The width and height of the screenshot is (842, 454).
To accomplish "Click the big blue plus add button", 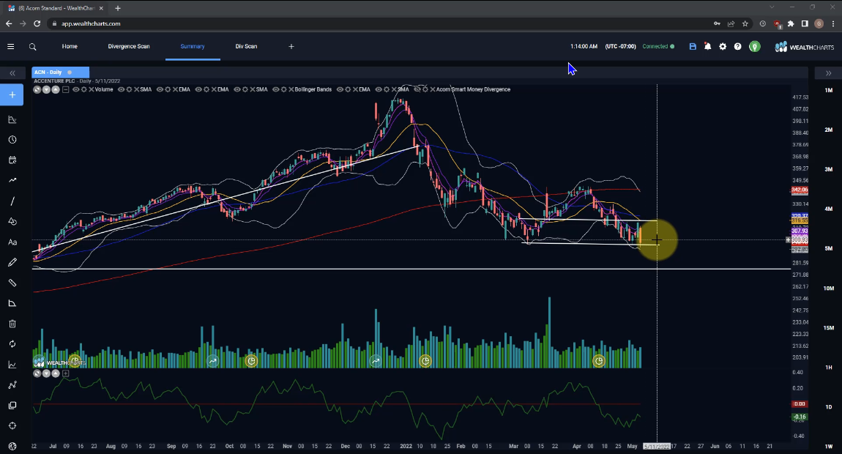I will (12, 94).
